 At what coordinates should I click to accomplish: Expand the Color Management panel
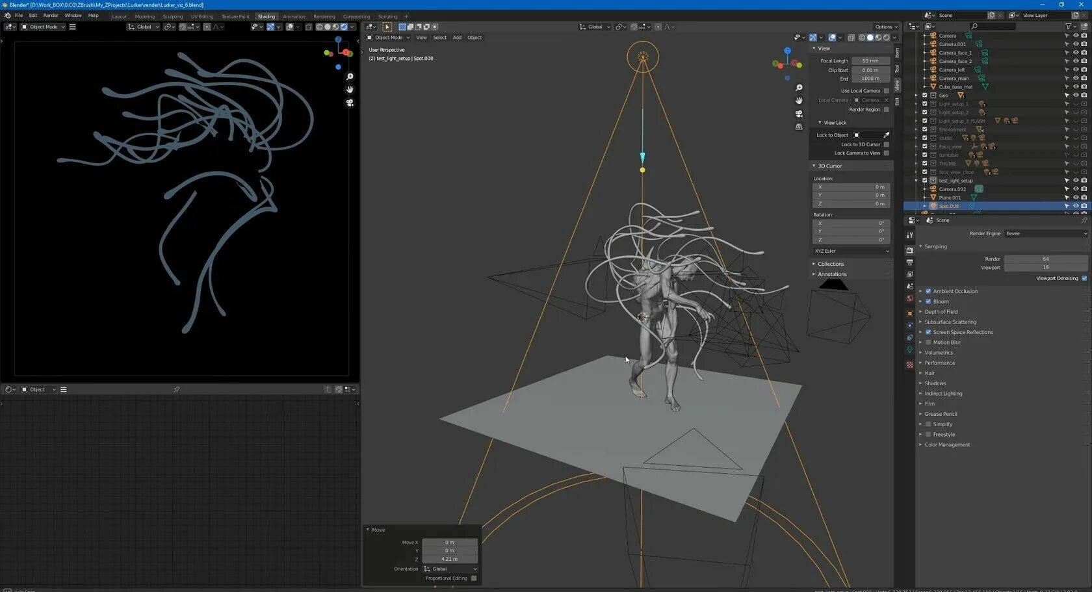946,445
